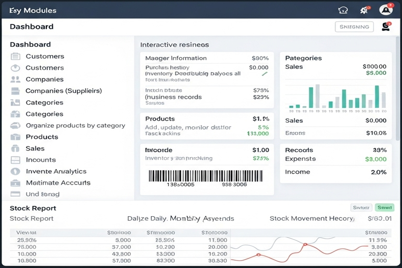
Task: Click the profile avatar in top bar
Action: pos(386,10)
